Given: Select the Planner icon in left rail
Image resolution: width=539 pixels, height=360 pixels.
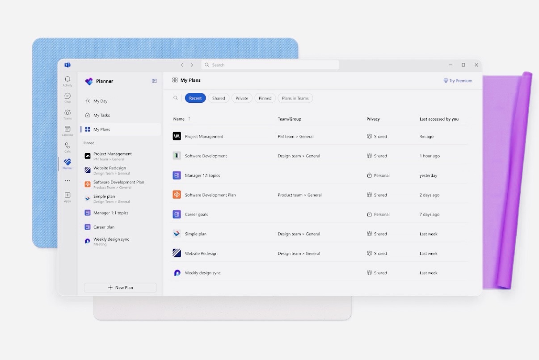Looking at the screenshot, I should (x=67, y=162).
